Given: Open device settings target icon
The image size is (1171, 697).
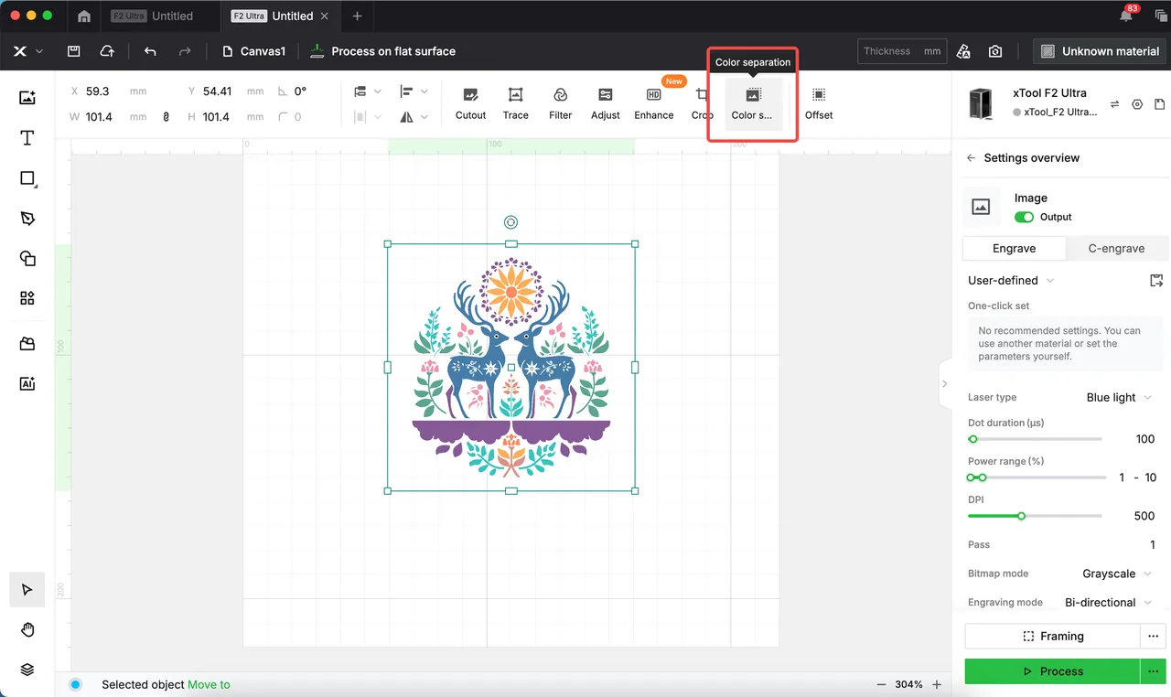Looking at the screenshot, I should pyautogui.click(x=1137, y=104).
